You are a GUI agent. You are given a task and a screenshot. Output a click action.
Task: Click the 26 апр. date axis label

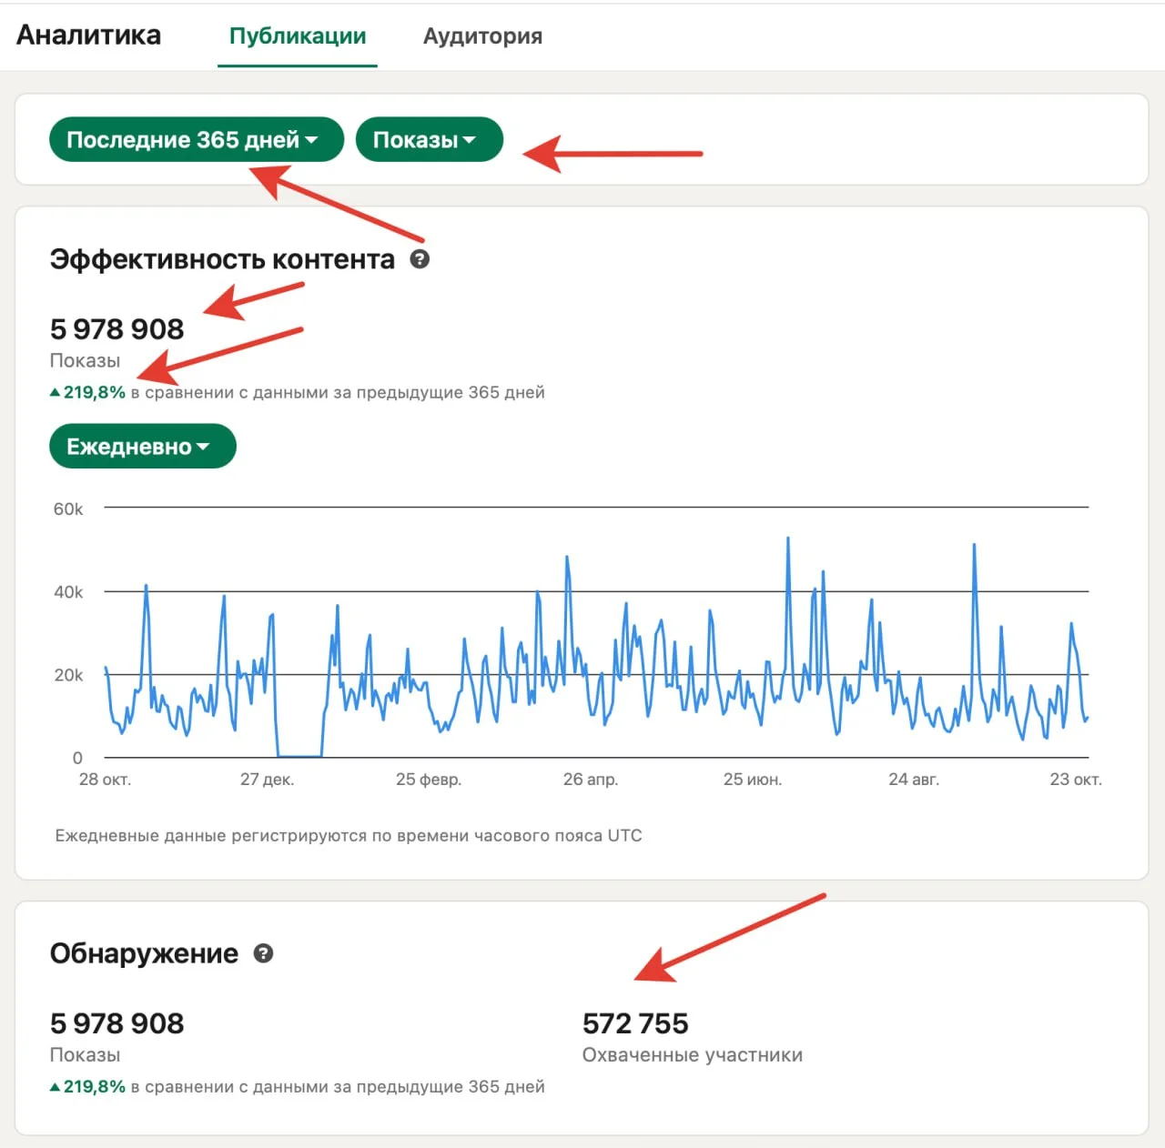tap(590, 780)
